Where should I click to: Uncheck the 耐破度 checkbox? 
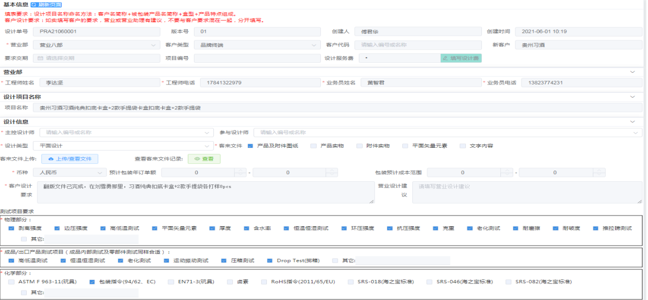pyautogui.click(x=556, y=228)
